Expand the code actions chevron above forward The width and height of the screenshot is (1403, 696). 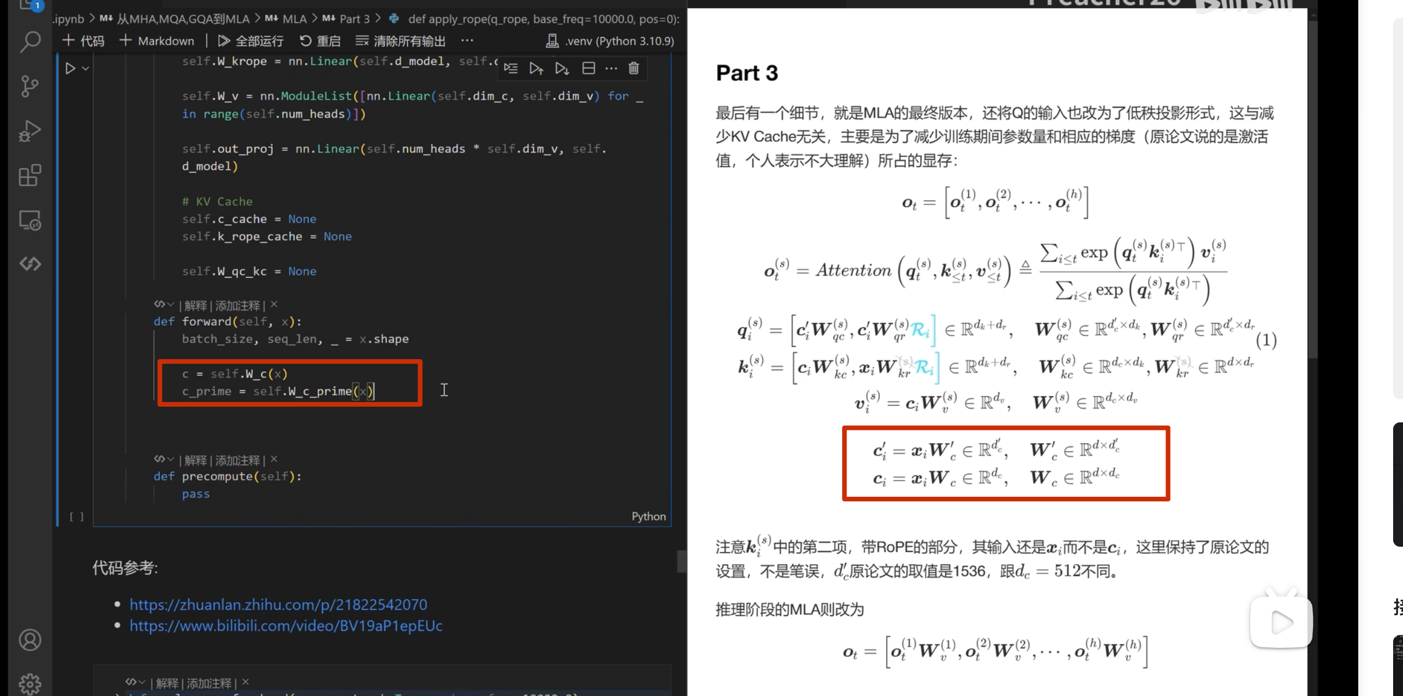point(170,304)
